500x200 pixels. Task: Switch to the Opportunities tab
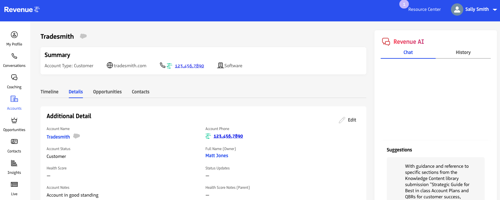107,92
